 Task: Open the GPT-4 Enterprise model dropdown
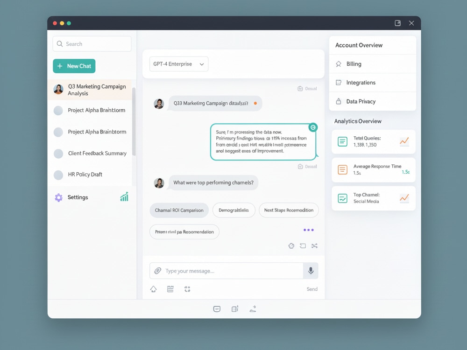click(179, 64)
